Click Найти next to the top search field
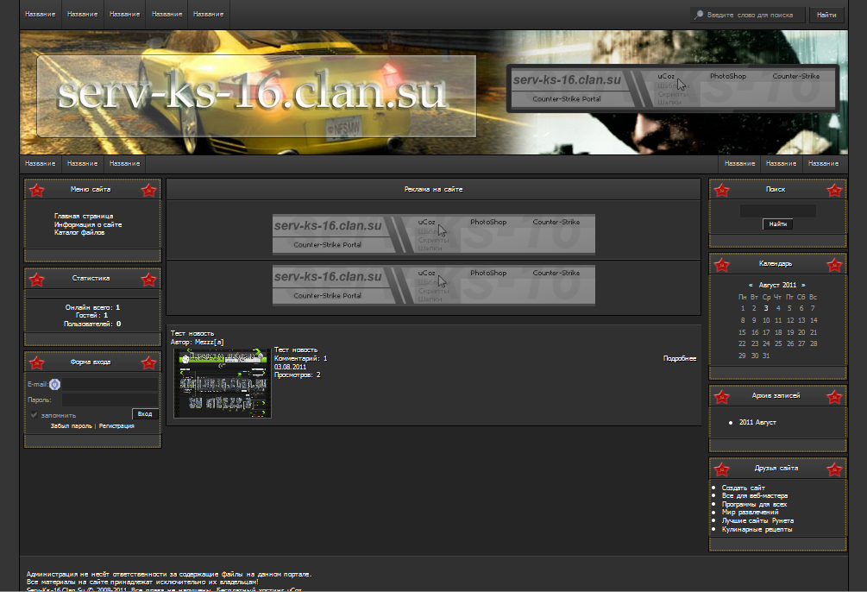 [x=826, y=15]
